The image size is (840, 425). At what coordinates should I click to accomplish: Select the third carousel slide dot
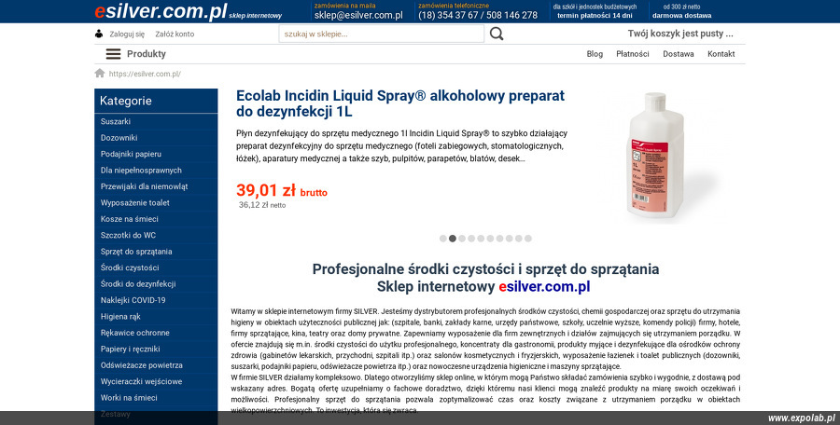(462, 239)
